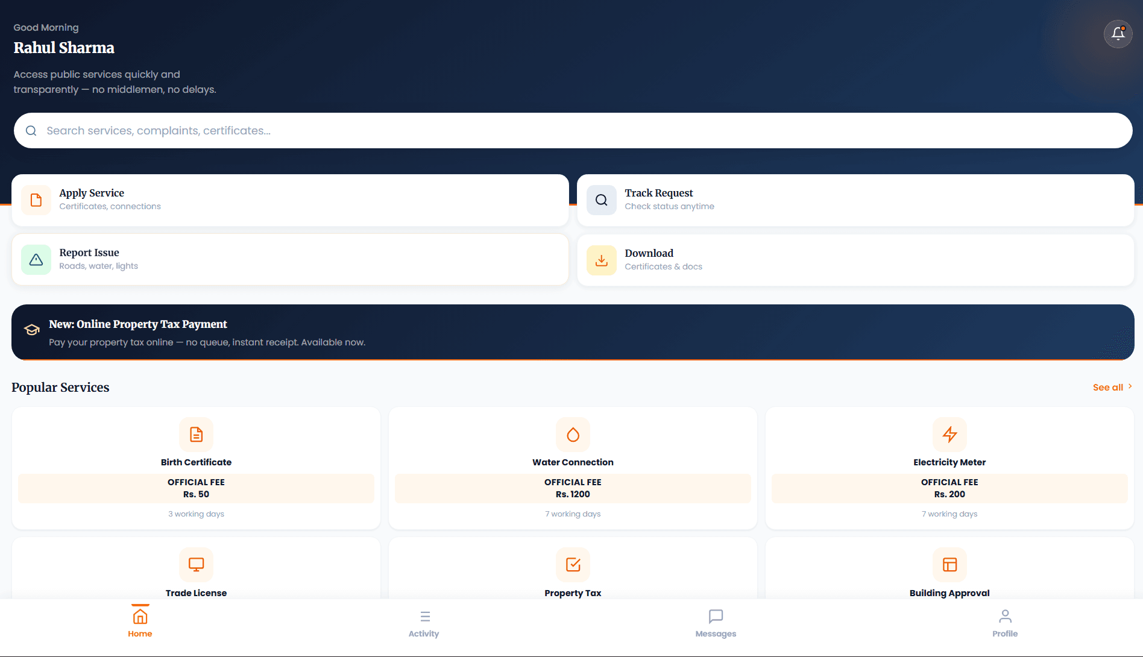The width and height of the screenshot is (1143, 657).
Task: Open the Property Tax checkbox icon
Action: pyautogui.click(x=573, y=565)
